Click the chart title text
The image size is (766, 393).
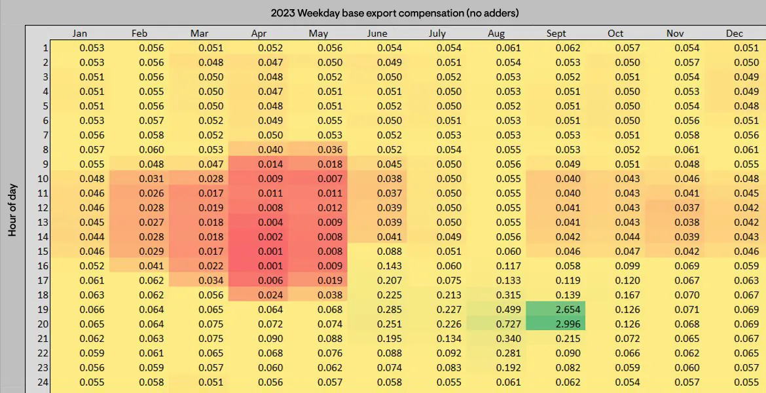point(395,13)
